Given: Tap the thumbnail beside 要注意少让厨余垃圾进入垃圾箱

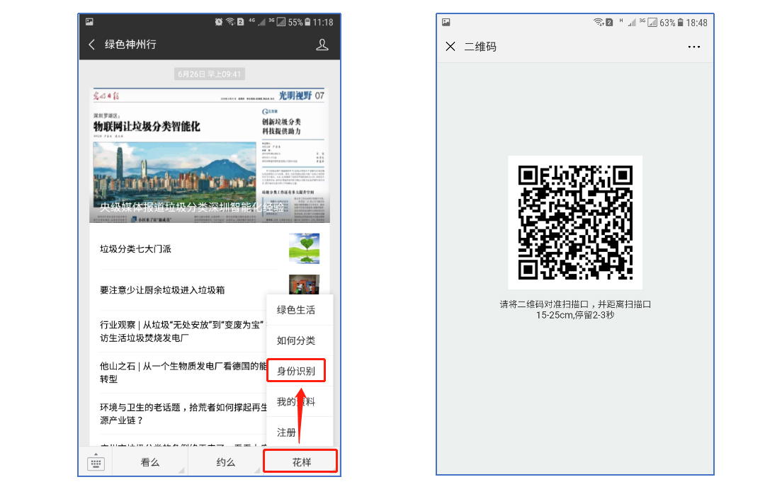Looking at the screenshot, I should click(304, 285).
